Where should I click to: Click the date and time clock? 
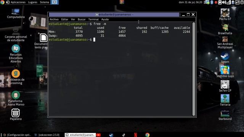coord(190,2)
